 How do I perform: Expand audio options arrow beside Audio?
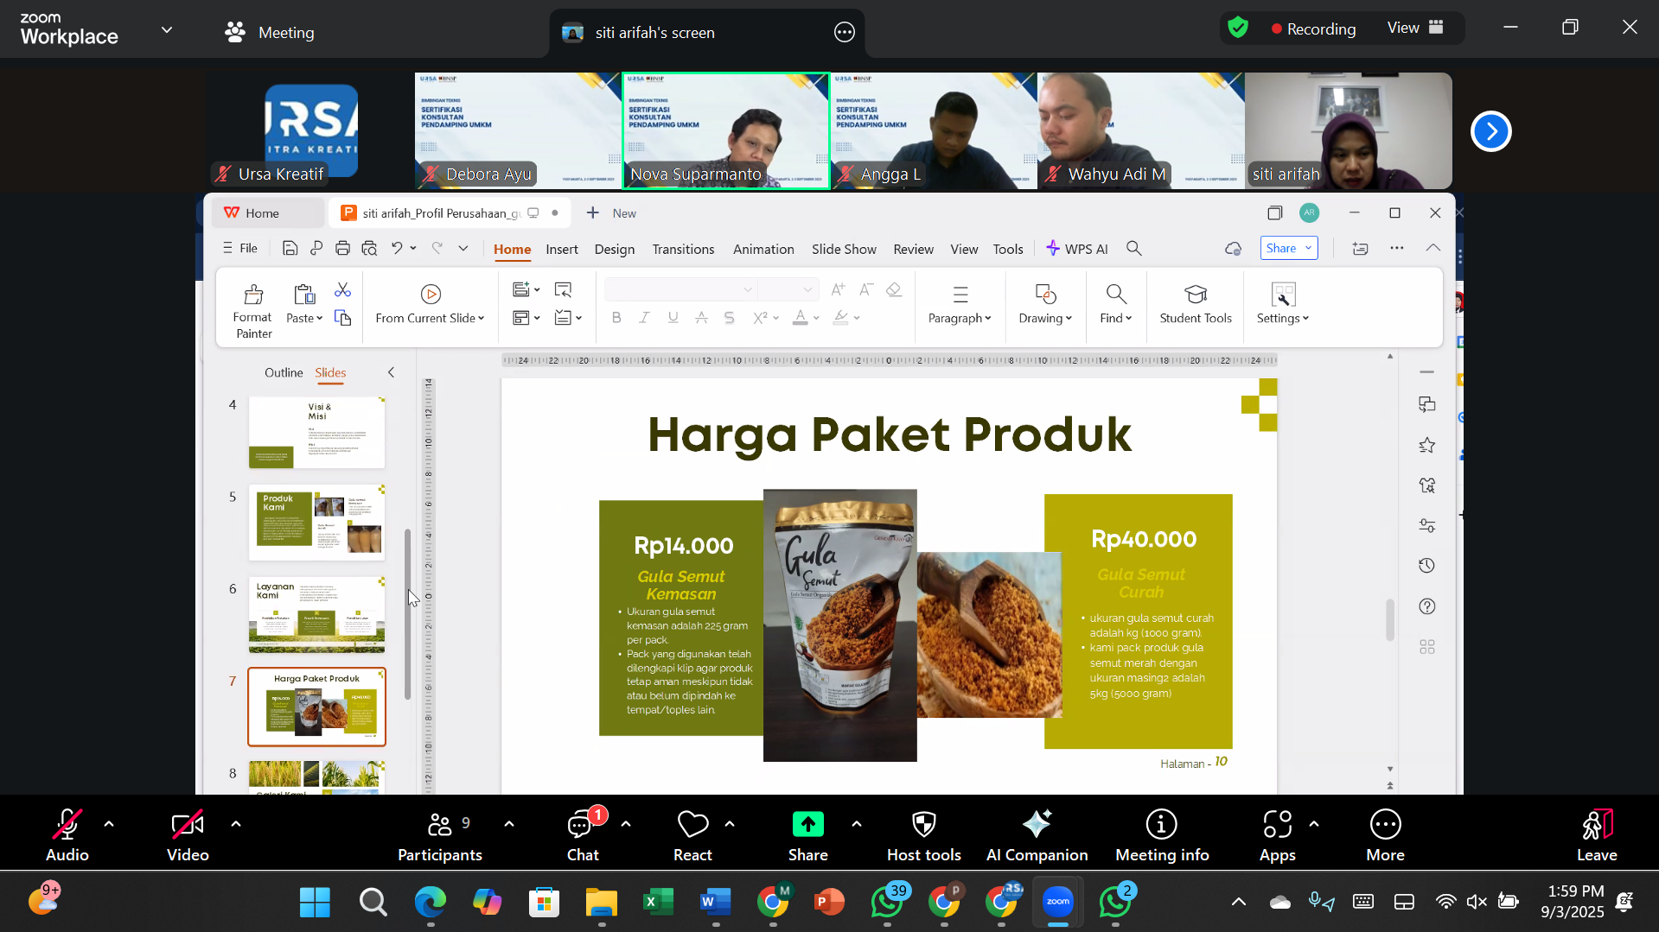[x=109, y=824]
